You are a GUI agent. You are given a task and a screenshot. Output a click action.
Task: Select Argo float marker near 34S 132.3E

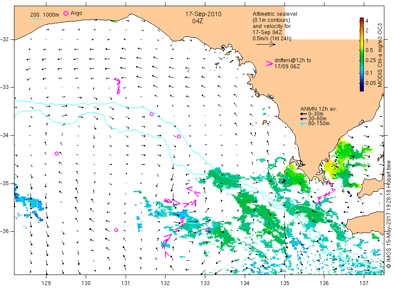tap(179, 137)
